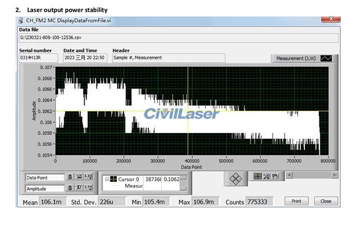Click the Header text field
This screenshot has height=226, width=363.
click(x=169, y=58)
